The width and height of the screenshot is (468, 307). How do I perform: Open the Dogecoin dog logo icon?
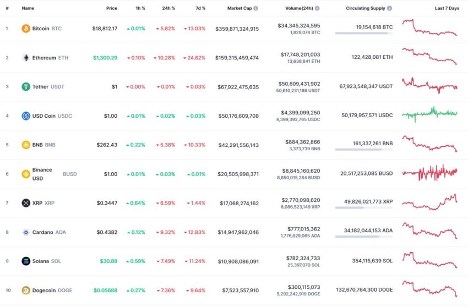[x=26, y=290]
